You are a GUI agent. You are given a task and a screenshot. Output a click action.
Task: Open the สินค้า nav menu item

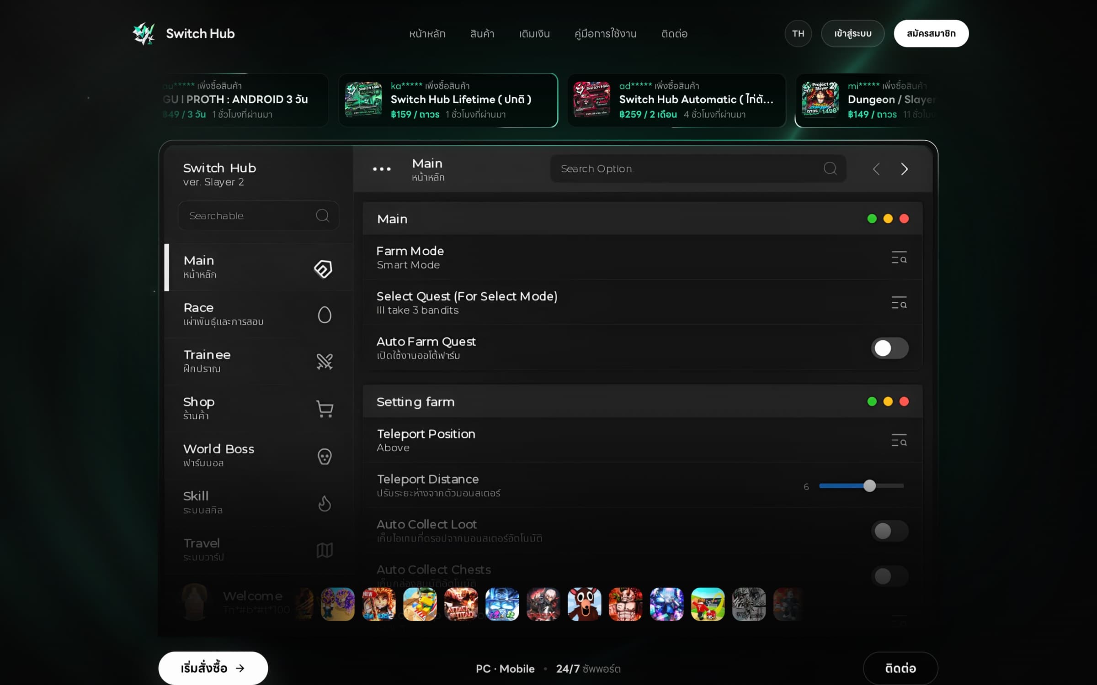click(482, 34)
